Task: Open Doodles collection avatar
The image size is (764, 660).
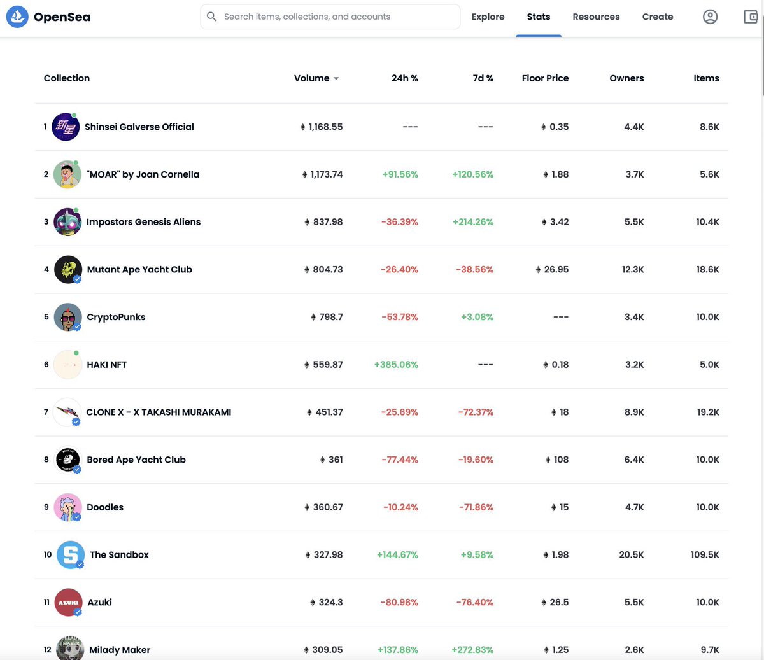Action: [67, 507]
